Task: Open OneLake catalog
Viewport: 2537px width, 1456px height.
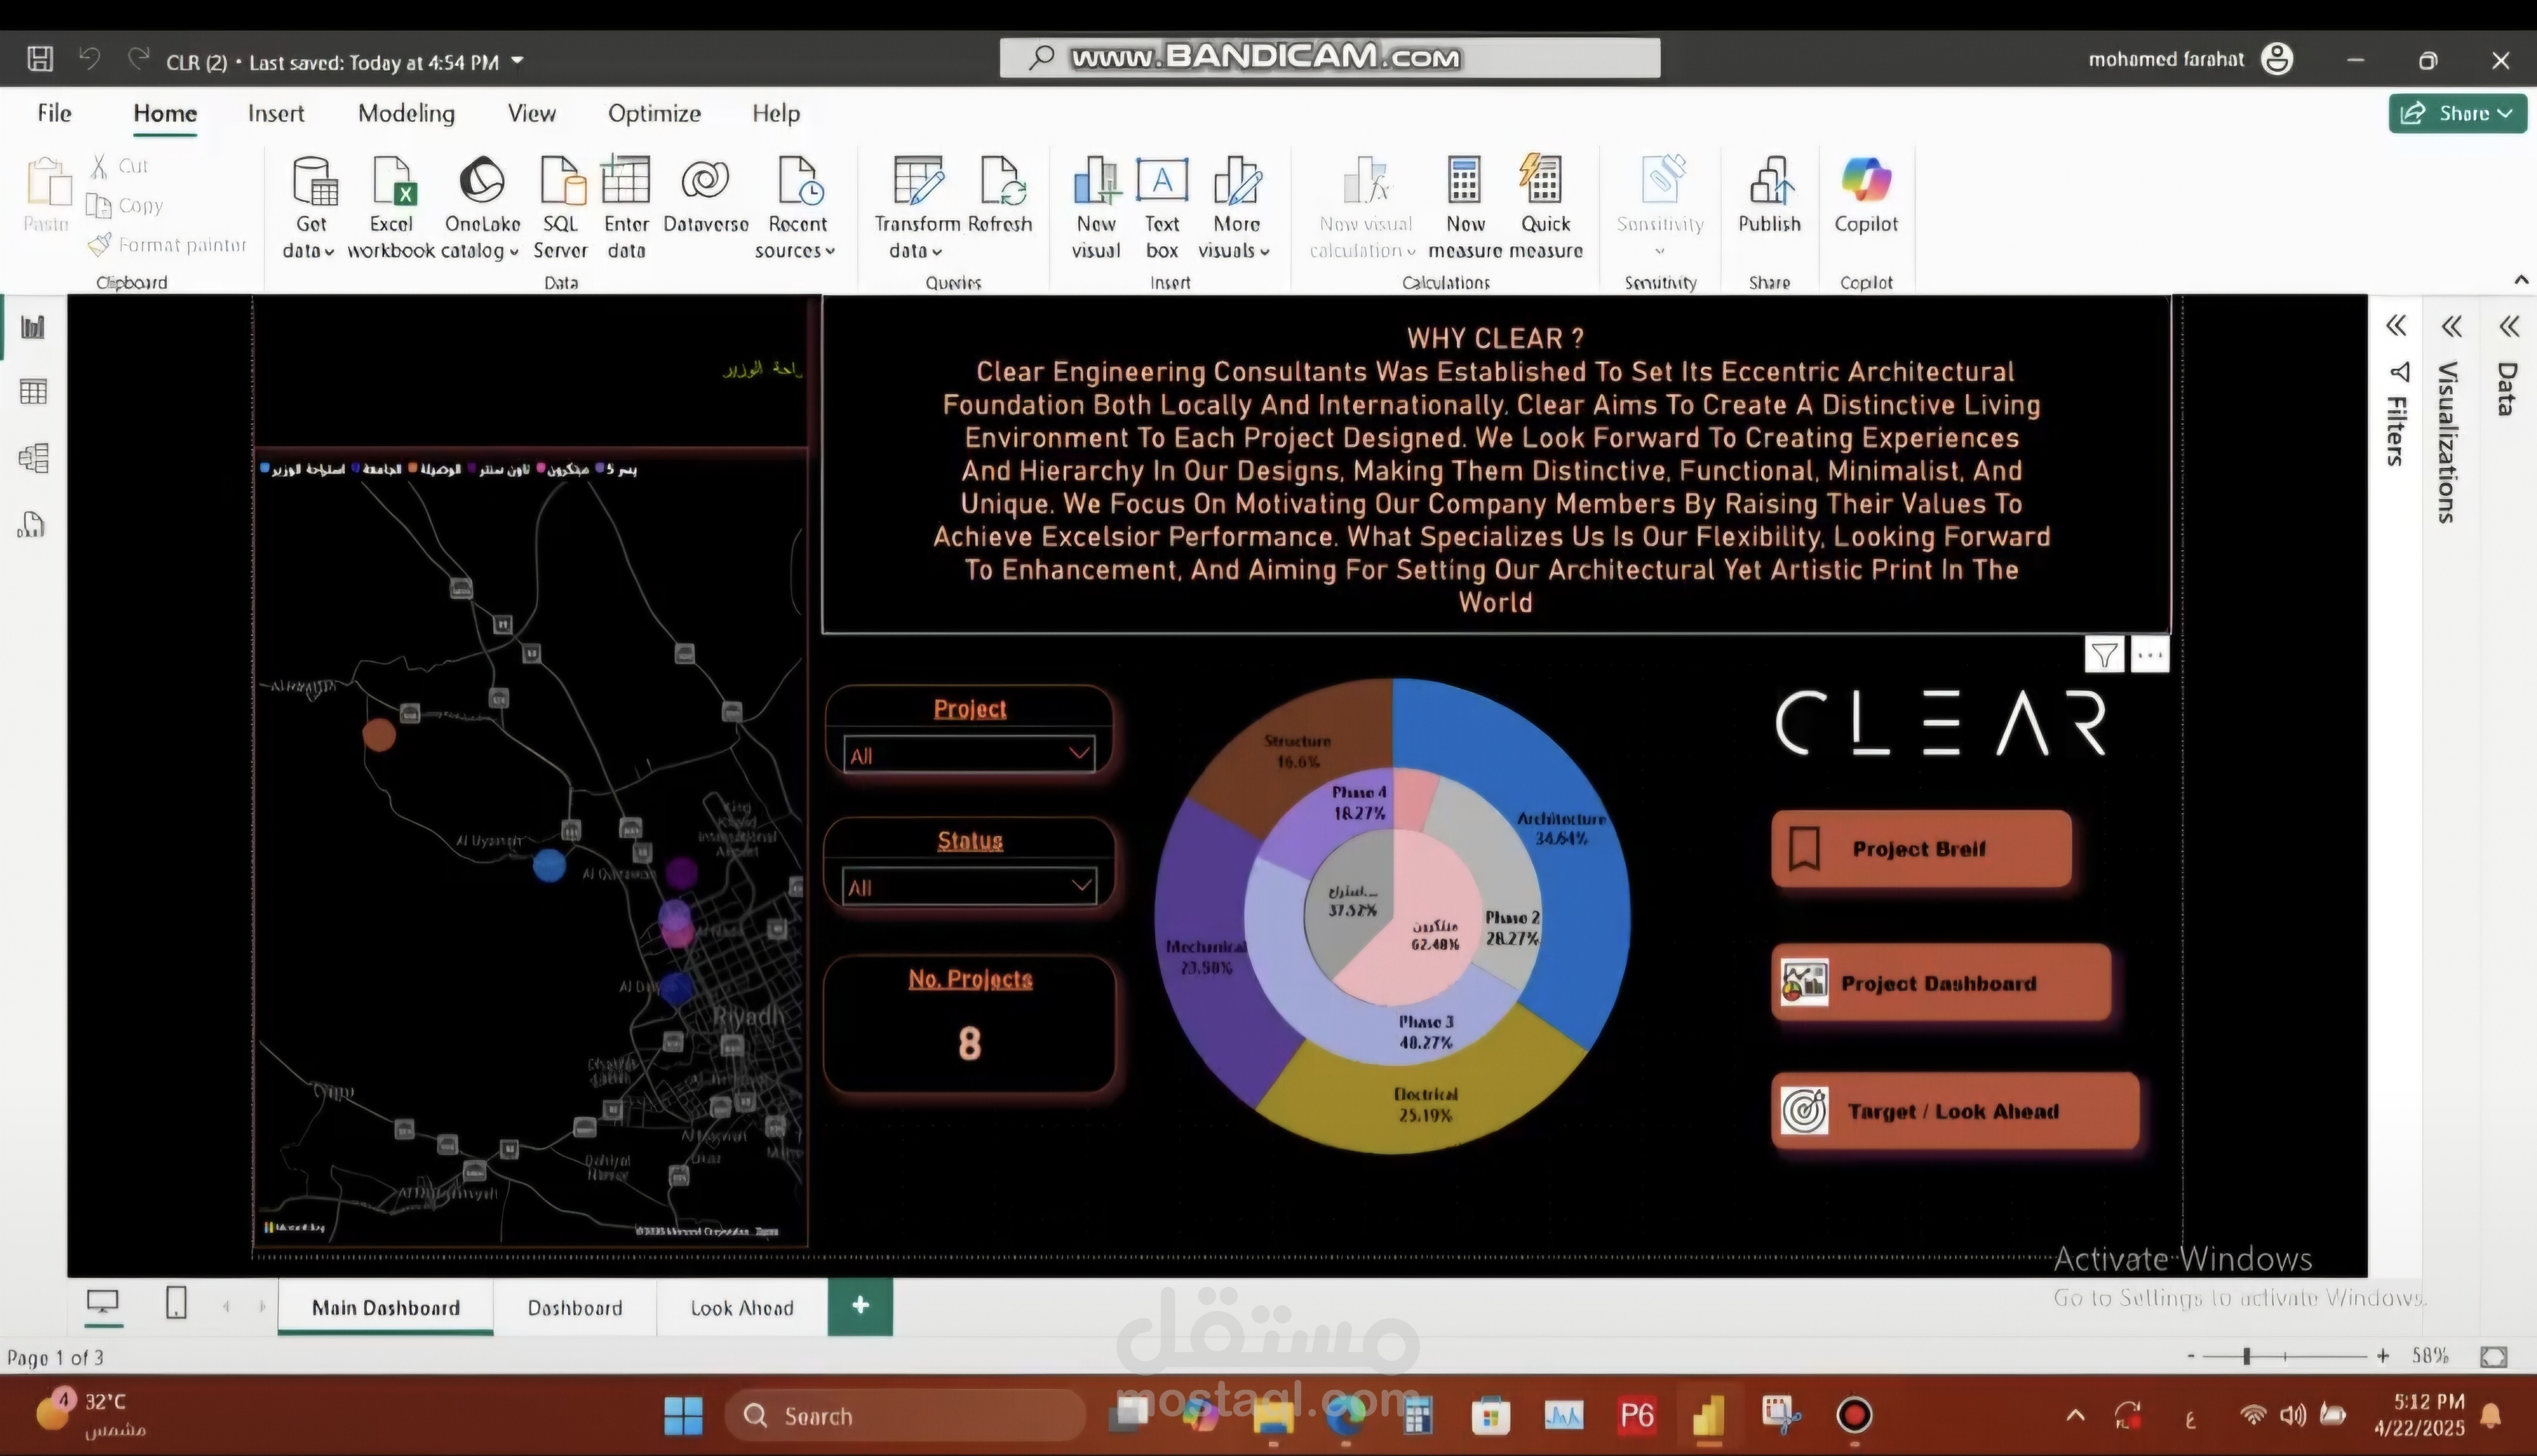Action: pos(482,208)
